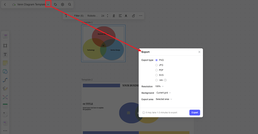258x134 pixels.
Task: Select the pen drawing tool
Action: pos(5,89)
